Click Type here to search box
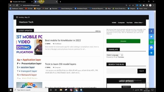 click(31, 90)
